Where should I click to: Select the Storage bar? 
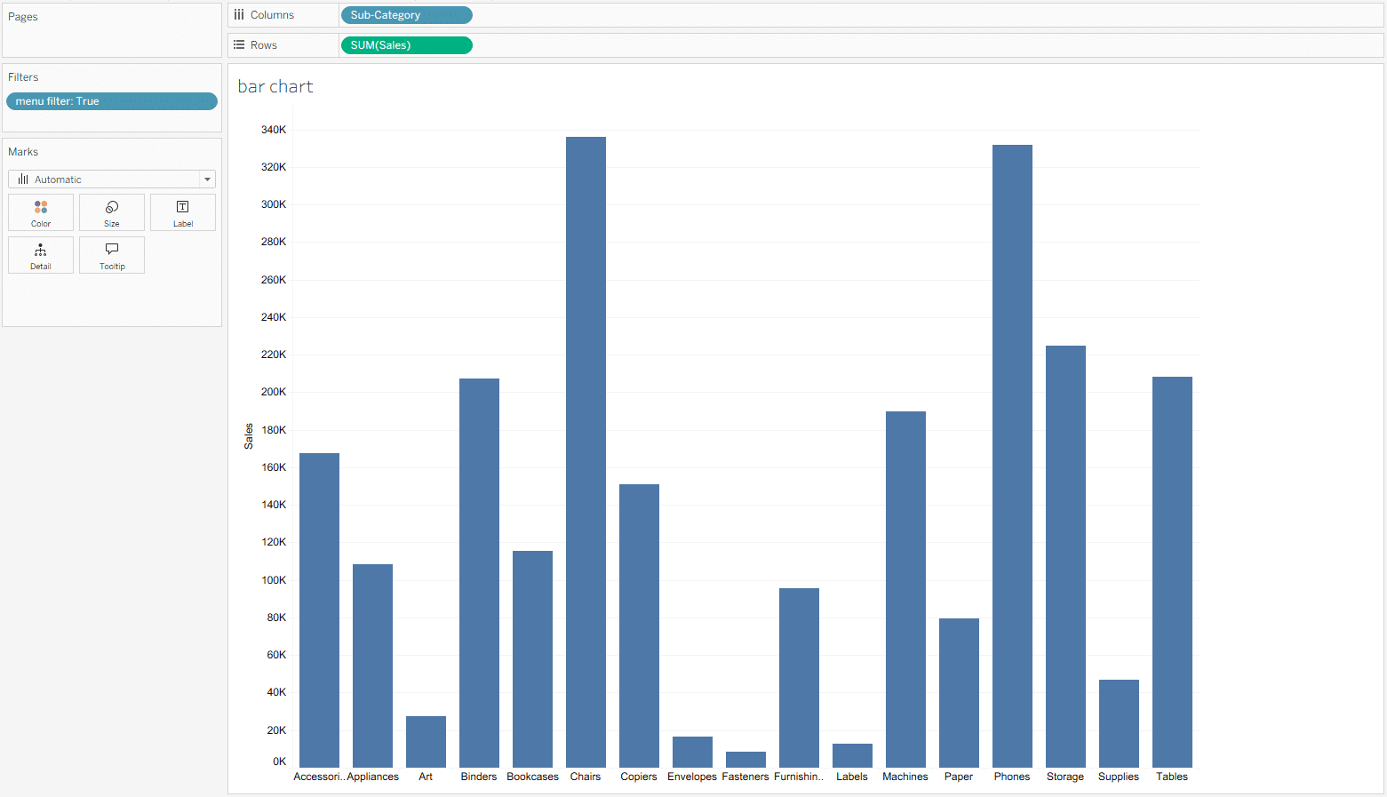pos(1065,556)
